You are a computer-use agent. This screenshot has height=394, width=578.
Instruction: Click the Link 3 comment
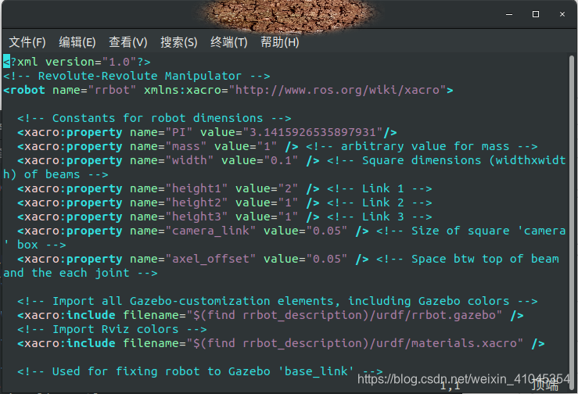coord(379,217)
